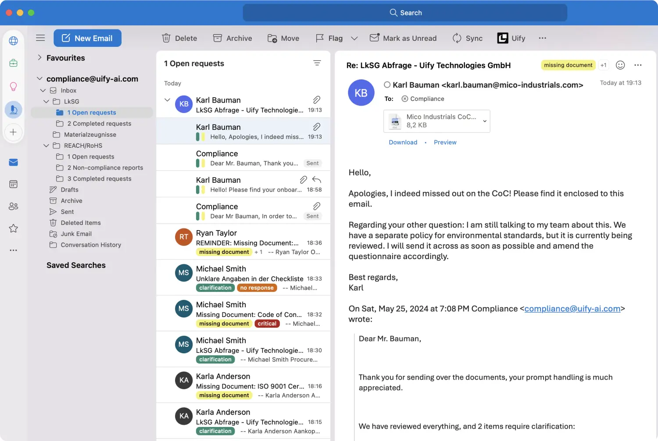Open the Uify integration icon

[x=502, y=38]
